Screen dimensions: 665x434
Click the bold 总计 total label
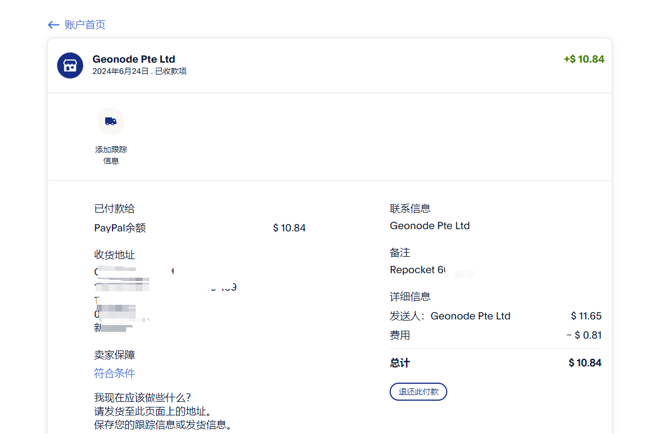tap(400, 363)
